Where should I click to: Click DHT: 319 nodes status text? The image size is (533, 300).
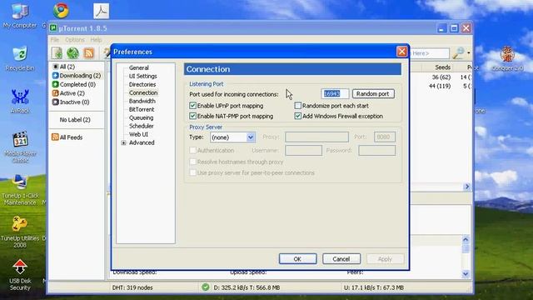click(x=132, y=287)
